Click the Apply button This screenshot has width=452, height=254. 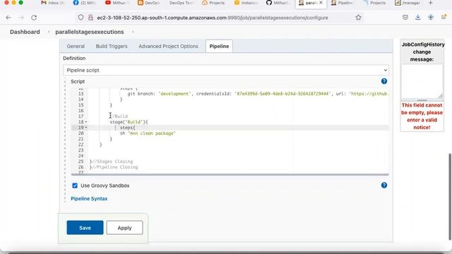tap(124, 227)
